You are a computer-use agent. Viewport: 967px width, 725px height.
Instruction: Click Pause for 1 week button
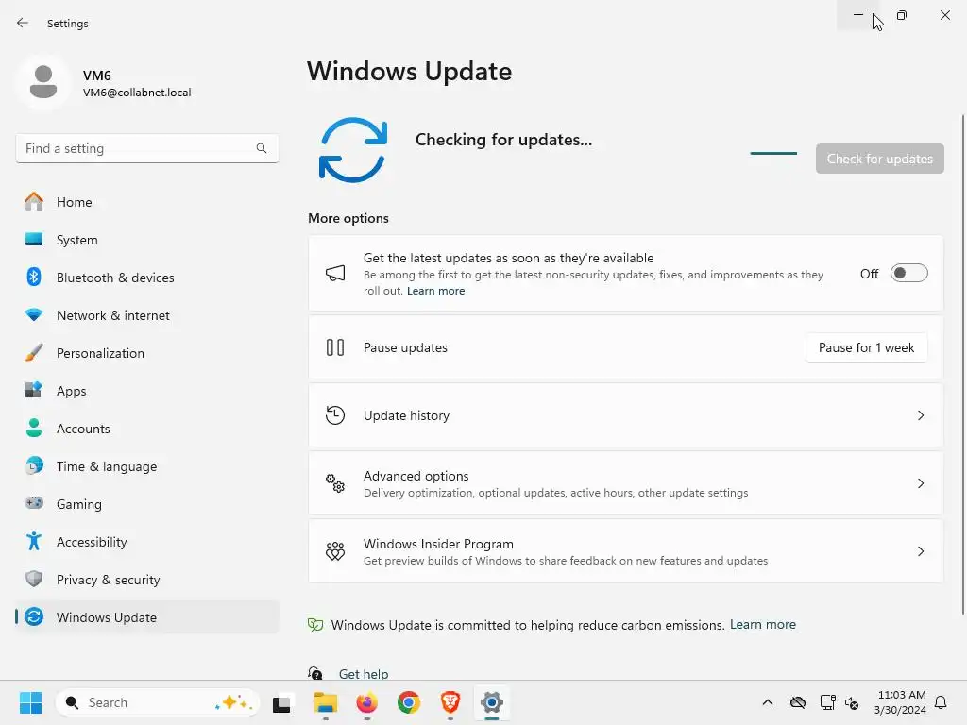[866, 347]
